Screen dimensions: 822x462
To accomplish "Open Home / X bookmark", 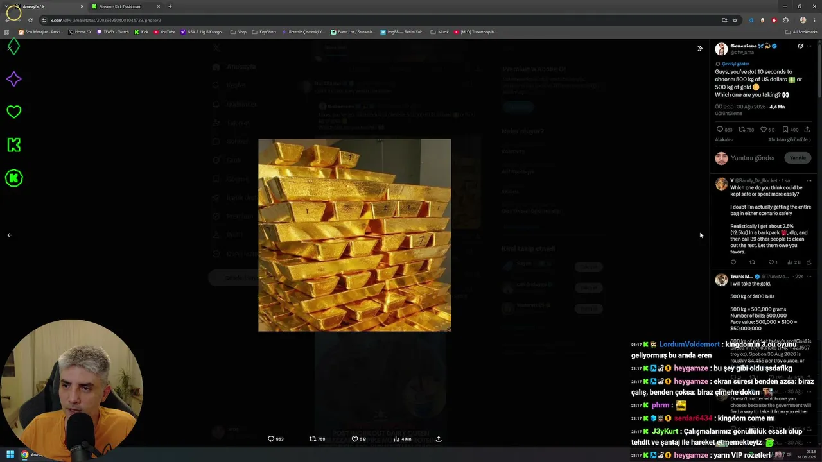I will [80, 31].
